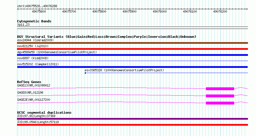Click the right arrow end of ruler
This screenshot has width=256, height=136.
(247, 9)
